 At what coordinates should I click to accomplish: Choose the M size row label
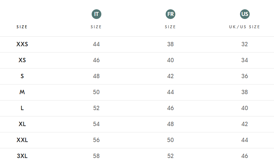coord(22,92)
